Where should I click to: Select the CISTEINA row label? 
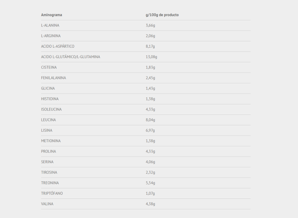[49, 67]
